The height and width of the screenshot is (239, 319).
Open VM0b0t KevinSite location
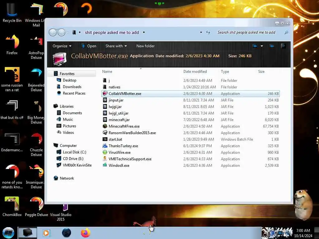[x=77, y=165]
